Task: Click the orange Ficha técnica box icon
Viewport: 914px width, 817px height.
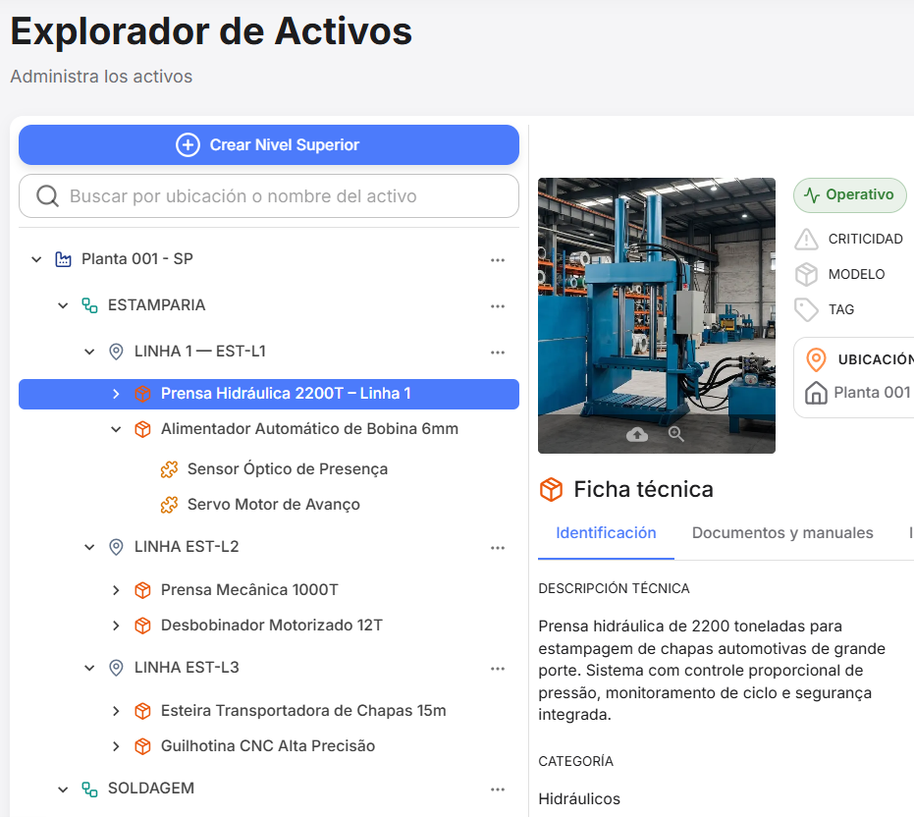Action: 551,489
